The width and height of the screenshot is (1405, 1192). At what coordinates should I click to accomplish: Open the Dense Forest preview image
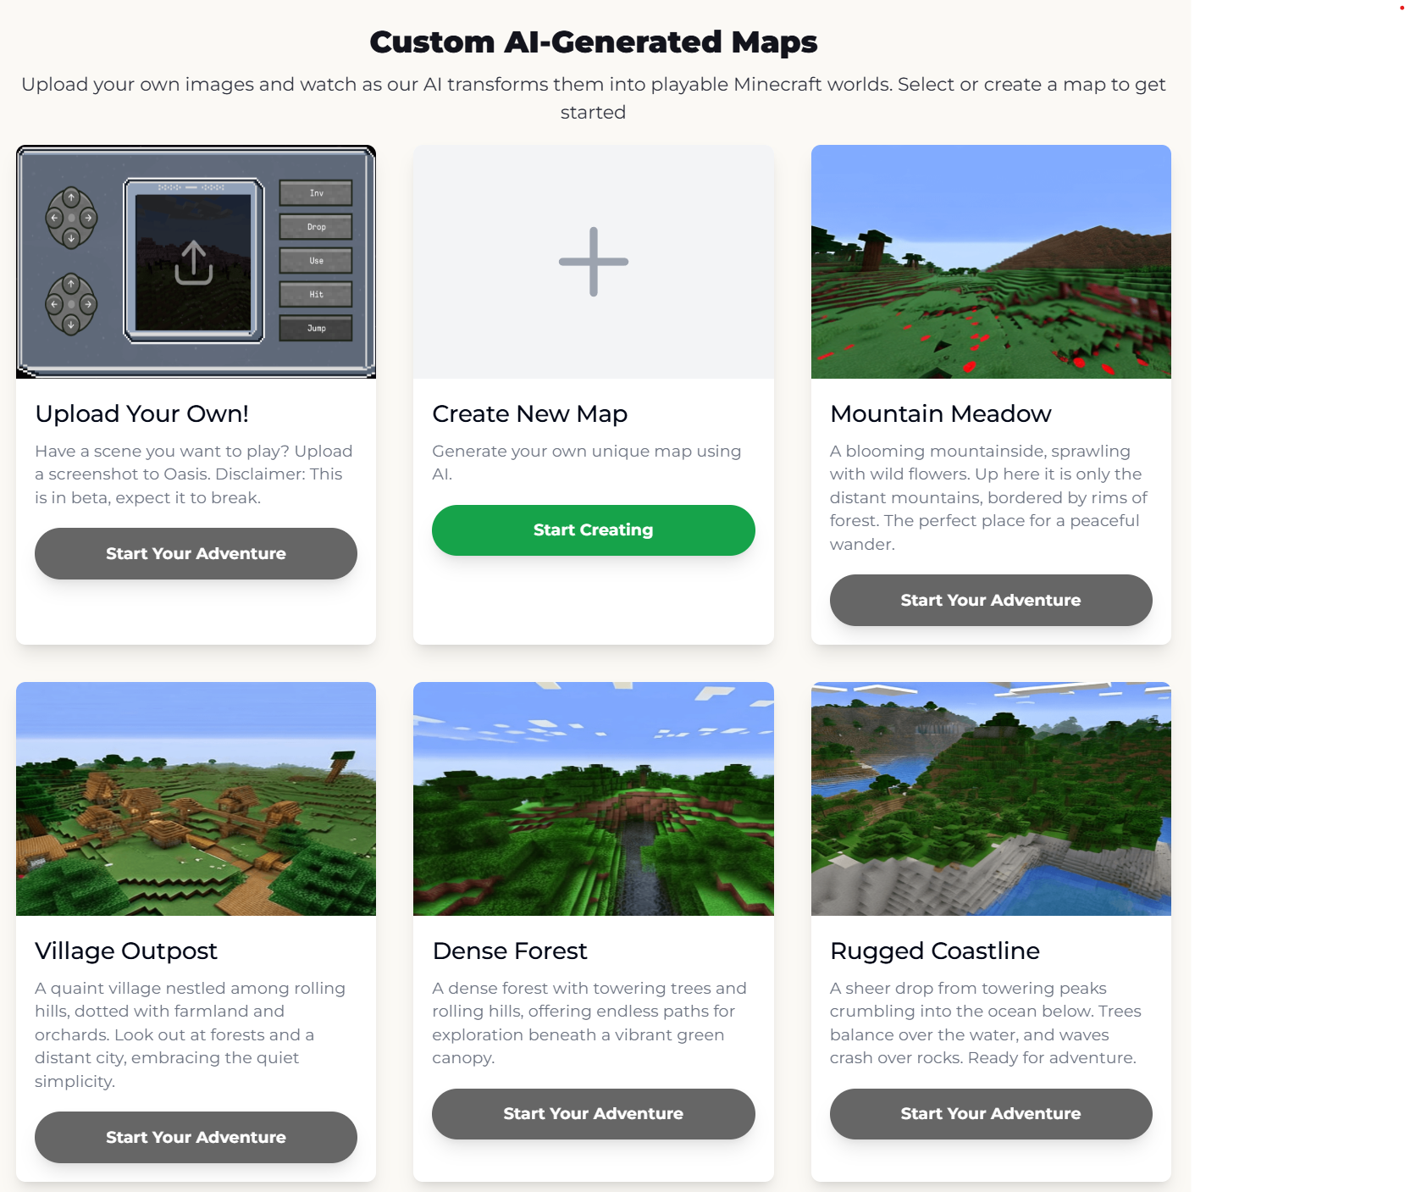point(594,799)
